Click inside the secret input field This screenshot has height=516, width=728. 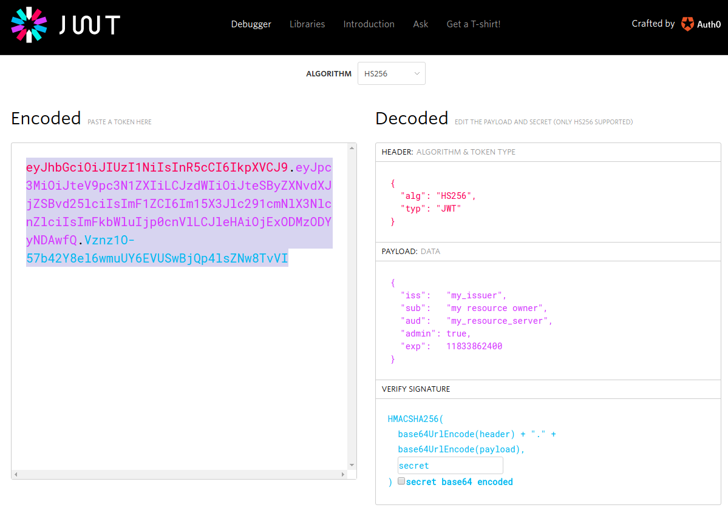[450, 466]
